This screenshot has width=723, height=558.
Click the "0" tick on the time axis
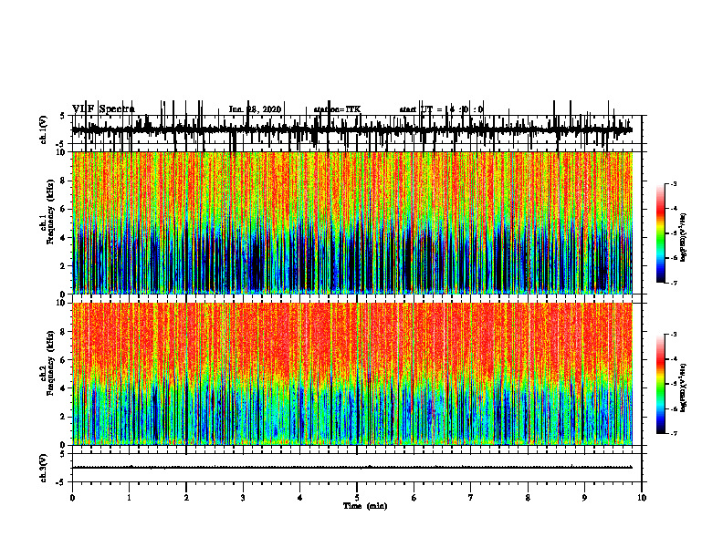coord(72,498)
